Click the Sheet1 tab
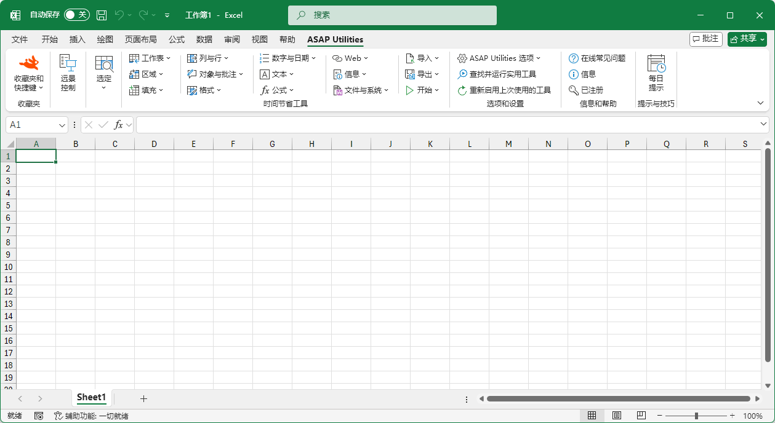775x423 pixels. tap(91, 398)
